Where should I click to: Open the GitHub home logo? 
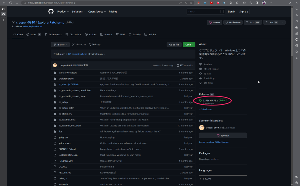tap(51, 11)
